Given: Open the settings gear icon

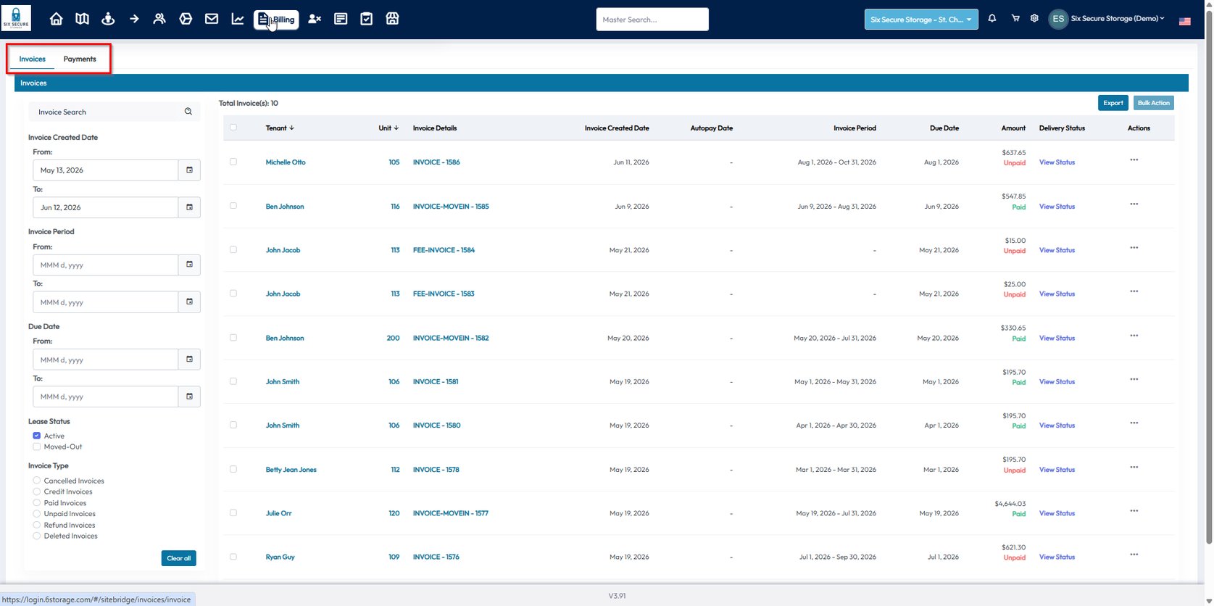Looking at the screenshot, I should tap(1035, 18).
